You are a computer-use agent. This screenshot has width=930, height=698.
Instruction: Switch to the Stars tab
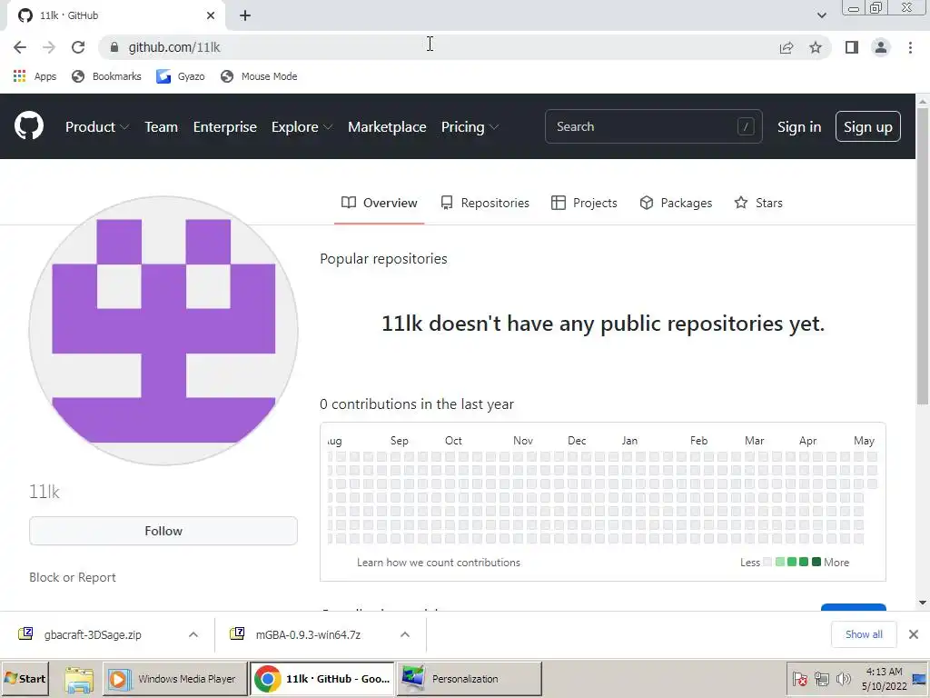point(758,203)
